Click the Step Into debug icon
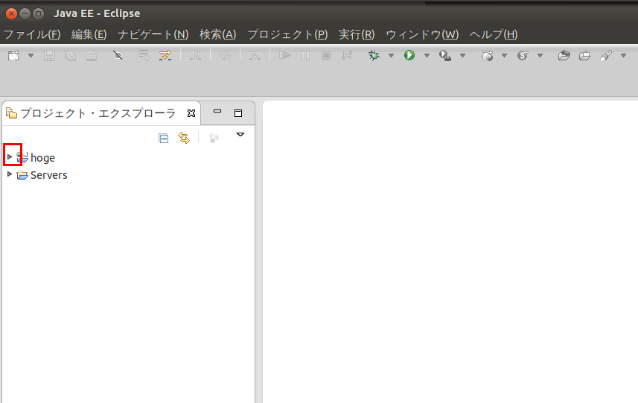Screen dimensions: 638x403 pos(196,55)
